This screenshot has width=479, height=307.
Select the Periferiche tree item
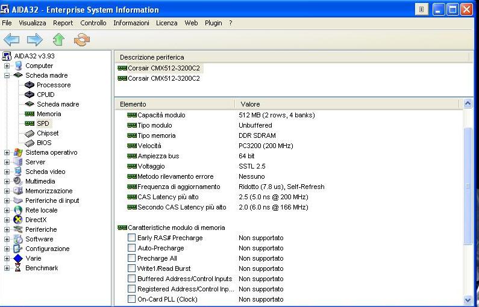41,229
